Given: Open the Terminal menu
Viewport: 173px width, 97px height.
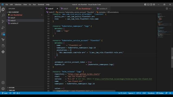Looking at the screenshot, I should (41, 5).
